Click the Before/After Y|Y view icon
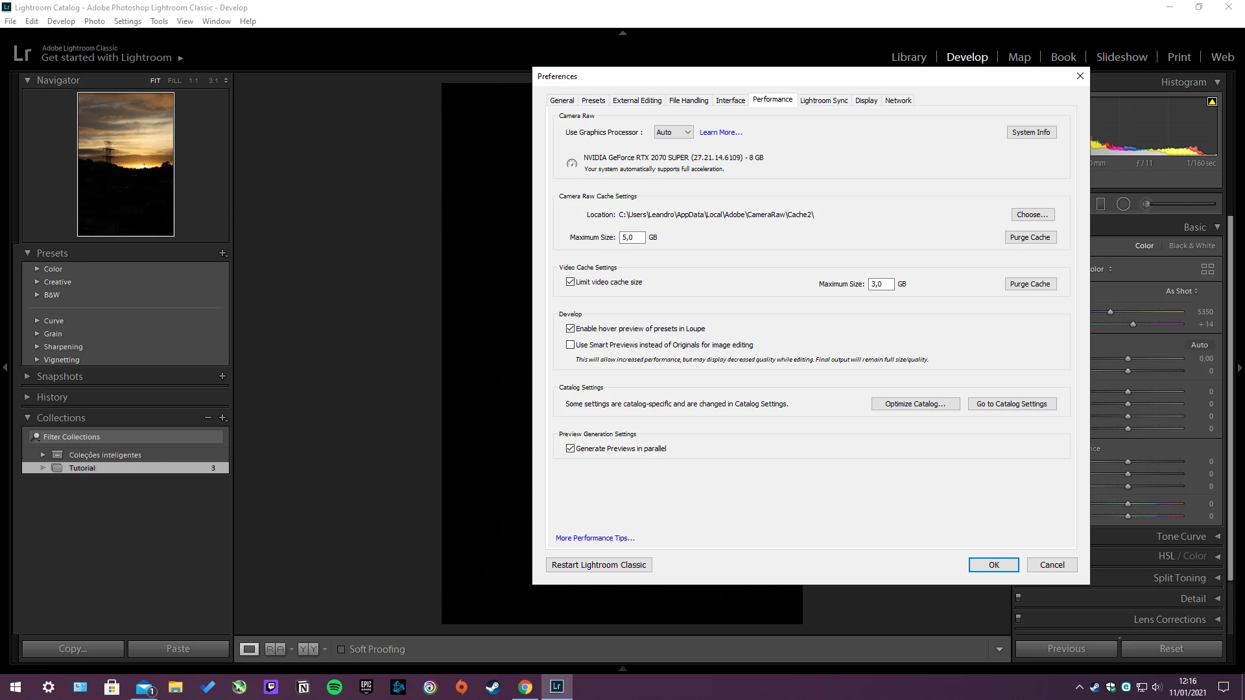 [x=309, y=649]
